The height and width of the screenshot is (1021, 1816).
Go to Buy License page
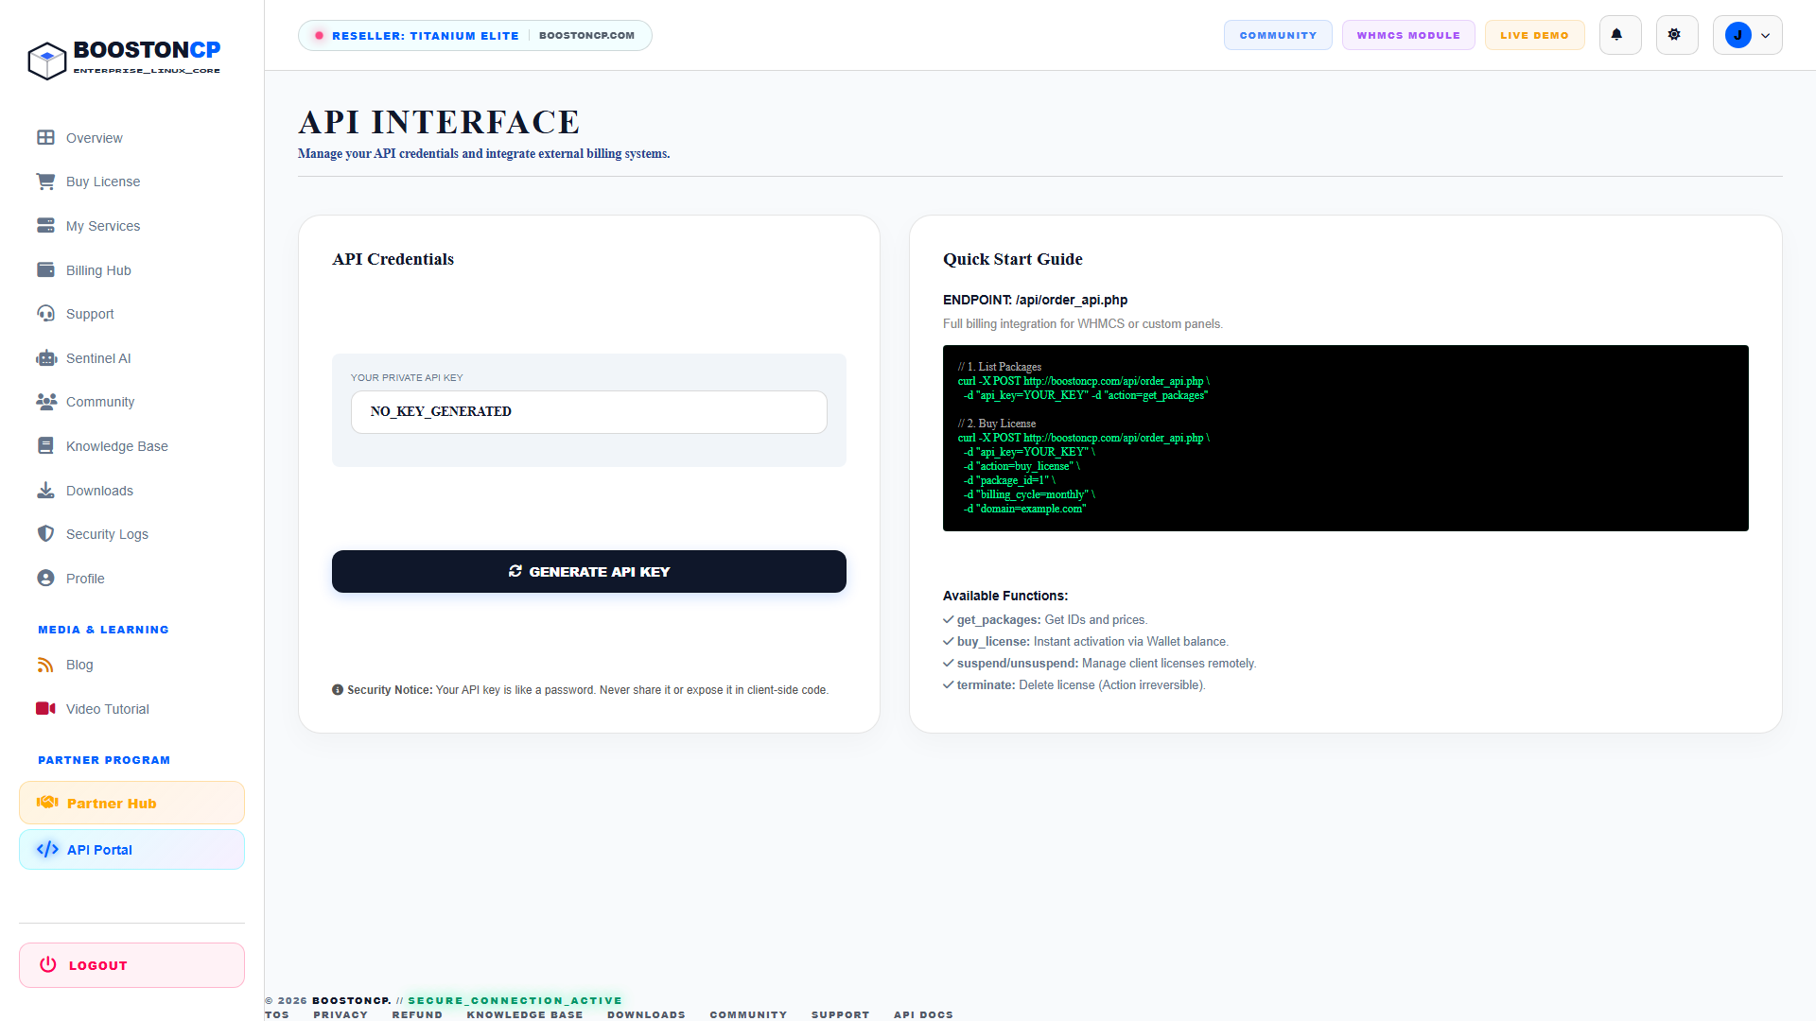(131, 182)
